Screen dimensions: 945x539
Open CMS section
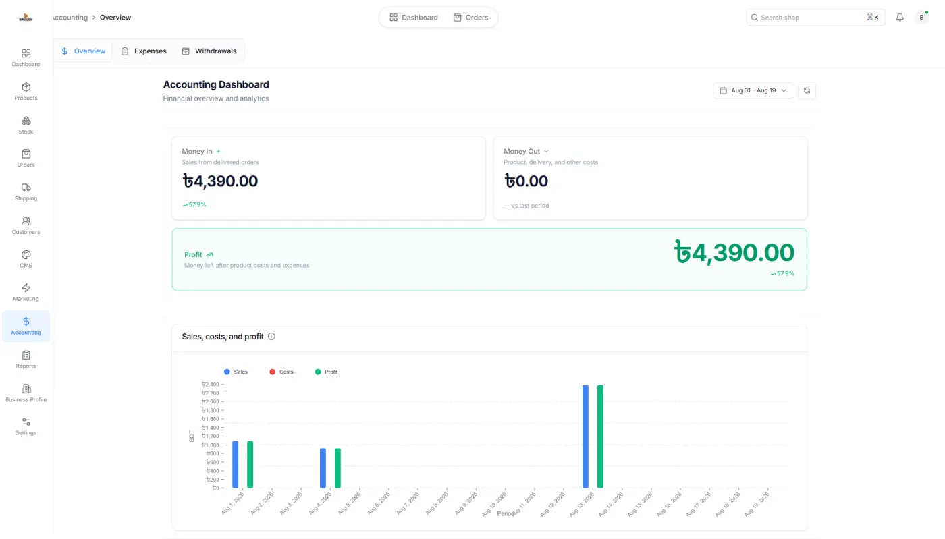click(x=26, y=259)
